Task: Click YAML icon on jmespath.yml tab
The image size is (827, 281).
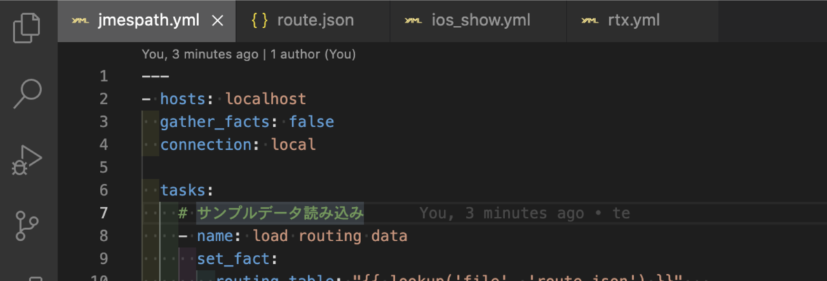Action: click(81, 21)
